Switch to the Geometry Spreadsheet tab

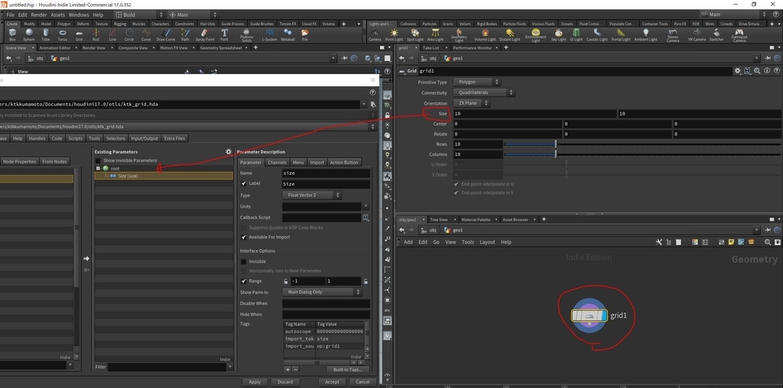coord(221,48)
